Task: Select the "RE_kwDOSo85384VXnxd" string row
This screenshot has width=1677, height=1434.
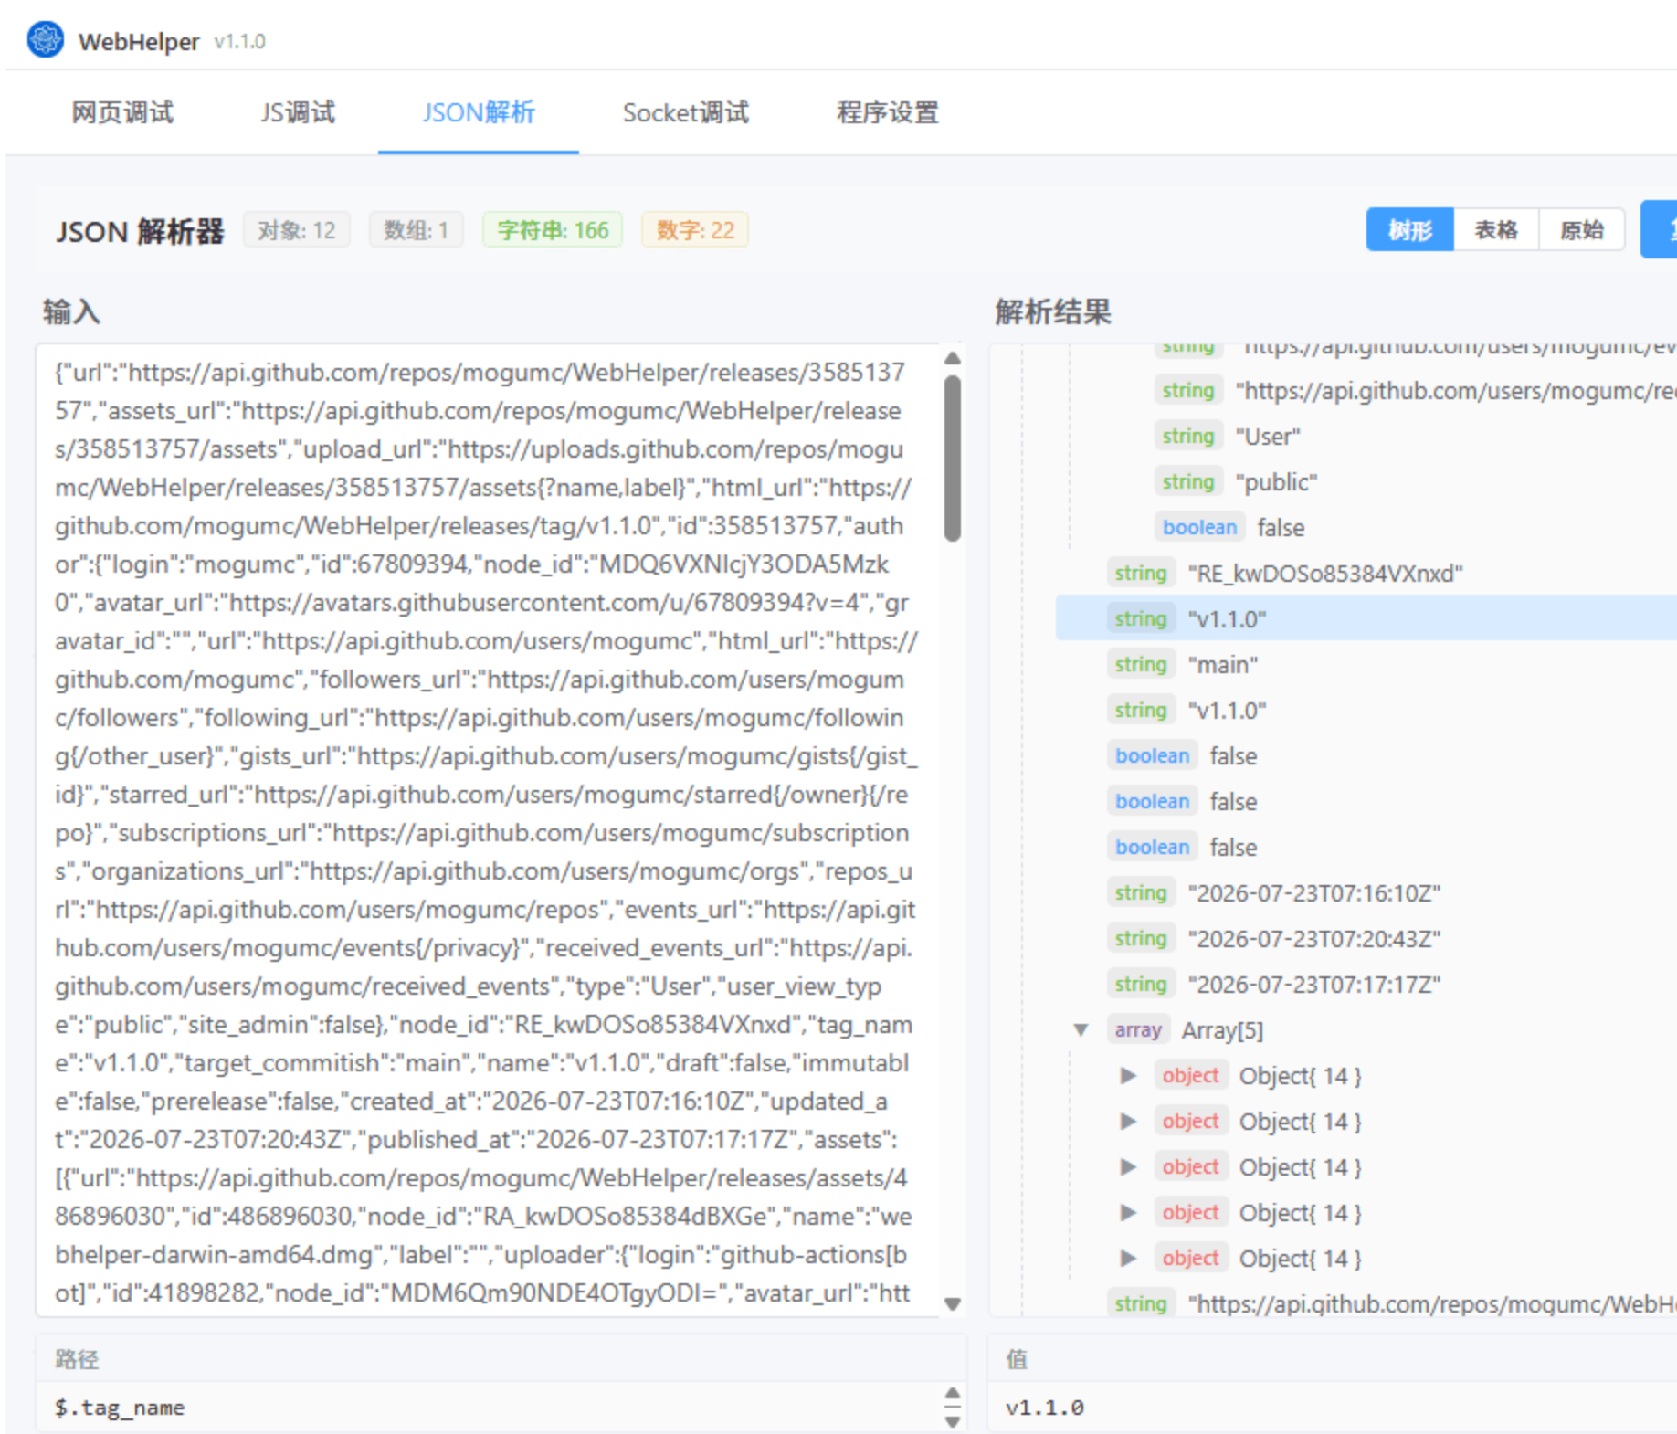Action: [x=1366, y=573]
